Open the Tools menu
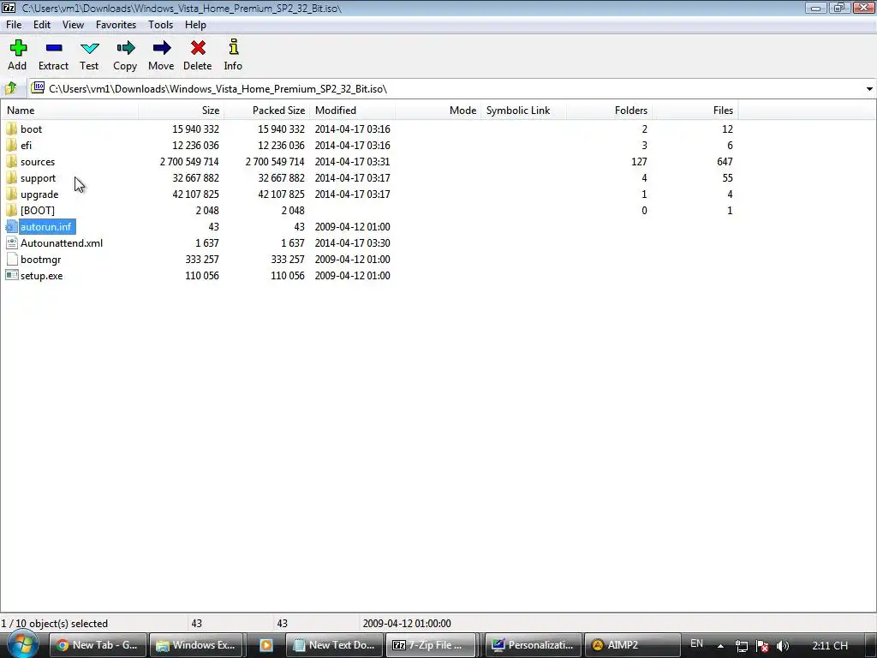Viewport: 877px width, 658px height. 160,25
